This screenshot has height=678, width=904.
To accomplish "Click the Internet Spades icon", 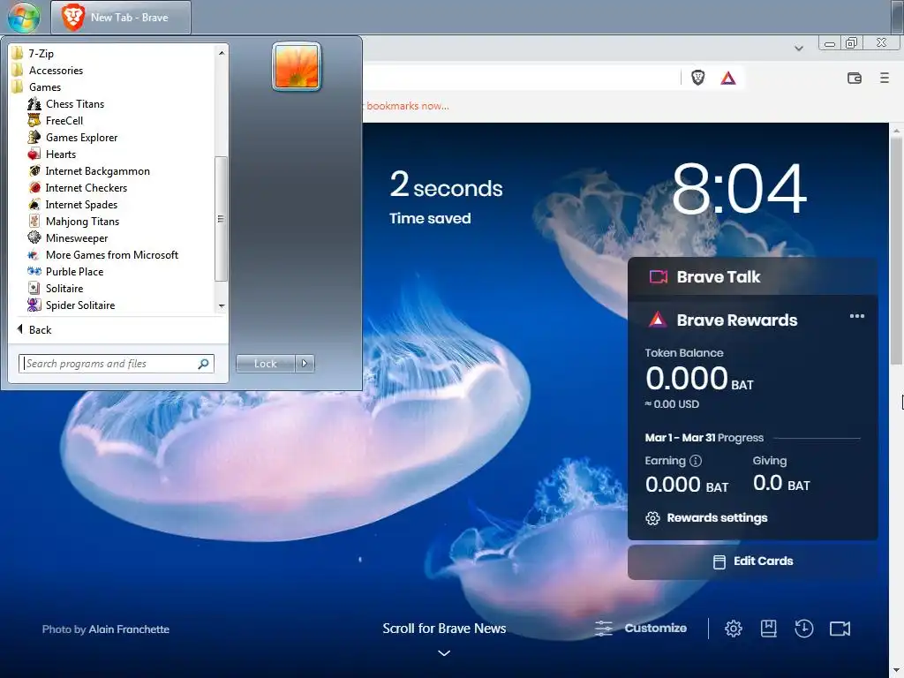I will pyautogui.click(x=34, y=205).
